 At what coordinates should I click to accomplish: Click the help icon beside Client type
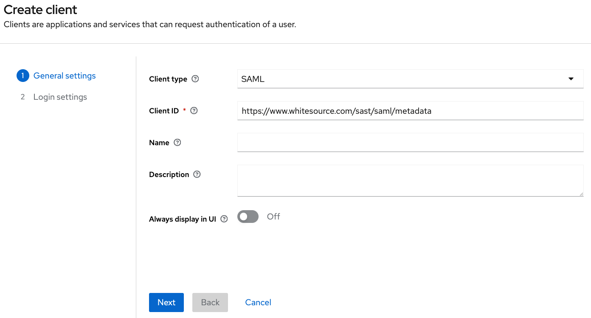point(195,79)
